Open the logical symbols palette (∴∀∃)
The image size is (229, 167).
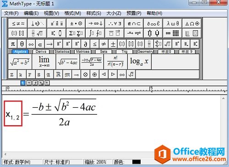[114, 23]
